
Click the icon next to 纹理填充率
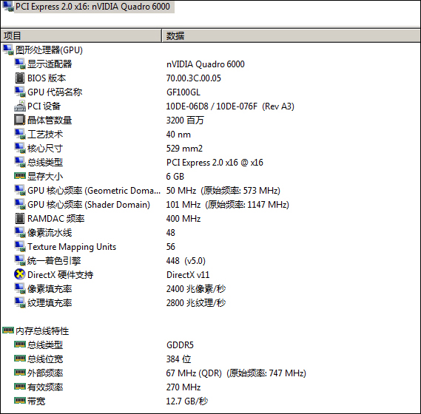[20, 302]
